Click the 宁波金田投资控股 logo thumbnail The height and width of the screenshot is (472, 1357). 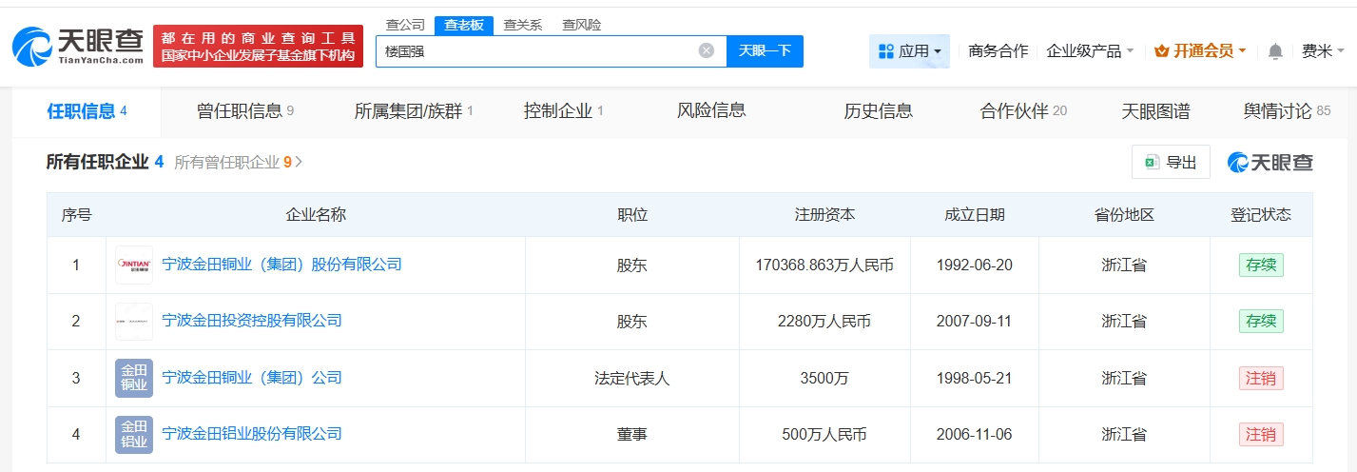coord(133,322)
